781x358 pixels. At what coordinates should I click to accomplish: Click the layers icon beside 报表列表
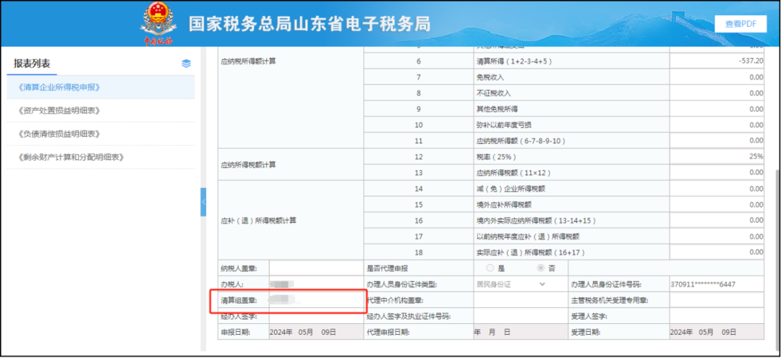(187, 64)
